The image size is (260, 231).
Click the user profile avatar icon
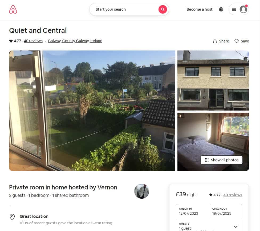point(243,9)
